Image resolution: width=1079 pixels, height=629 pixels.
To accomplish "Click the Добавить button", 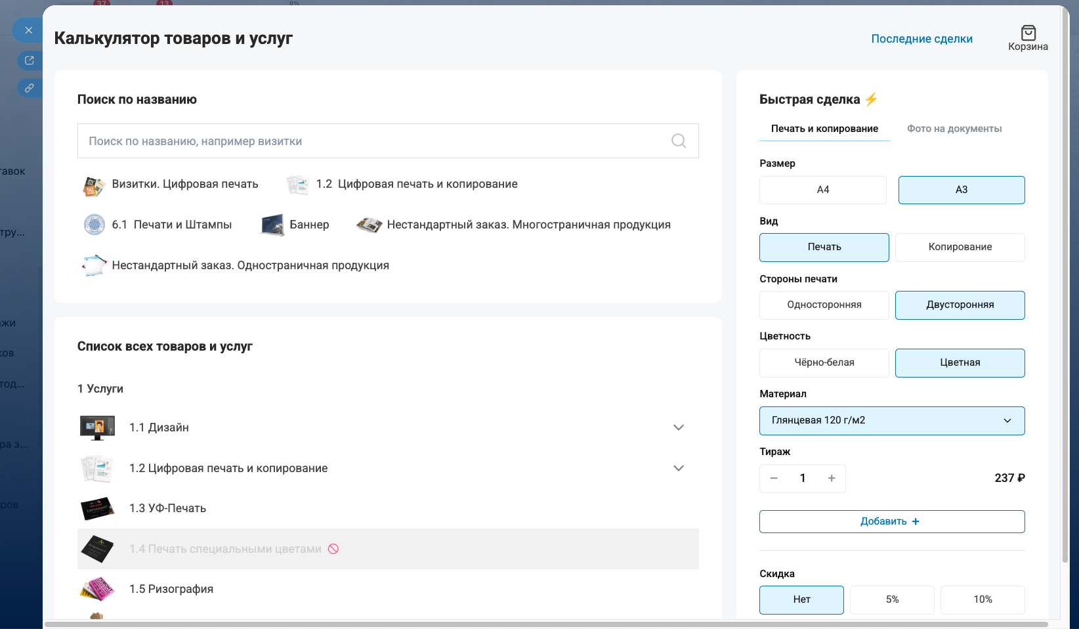I will click(x=891, y=521).
